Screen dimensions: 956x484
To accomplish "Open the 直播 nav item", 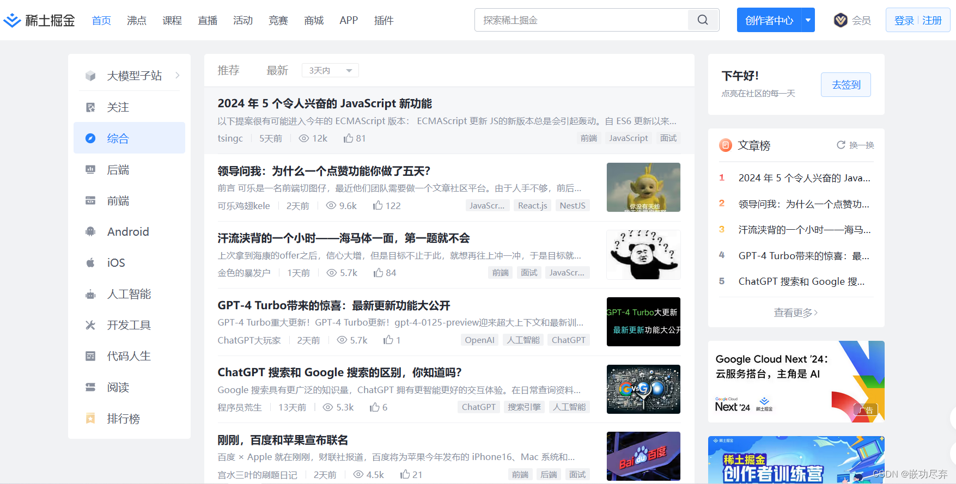I will click(208, 20).
